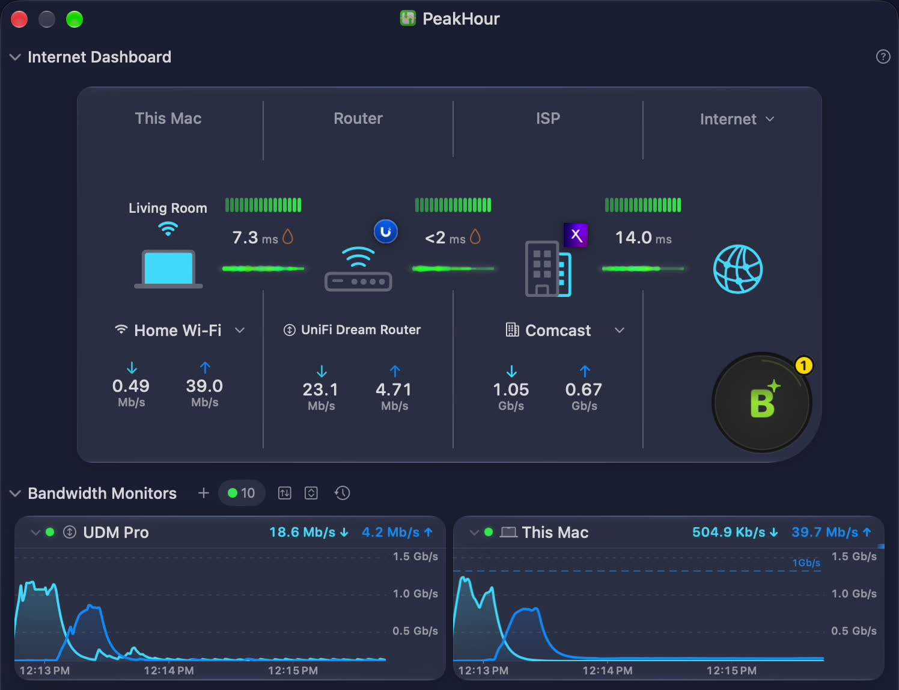Select the Router column header
Viewport: 899px width, 690px height.
click(358, 118)
